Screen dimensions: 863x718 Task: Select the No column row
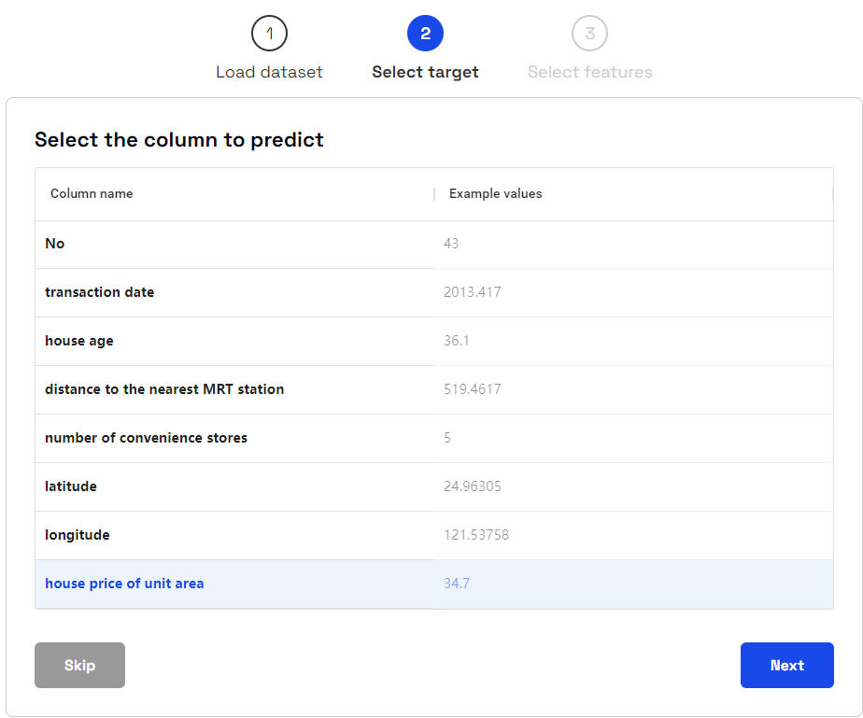pyautogui.click(x=434, y=245)
